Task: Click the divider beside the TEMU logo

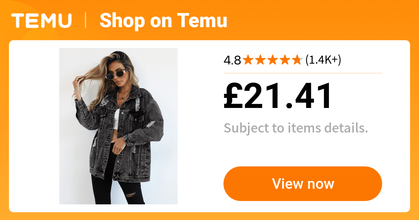Action: point(86,20)
